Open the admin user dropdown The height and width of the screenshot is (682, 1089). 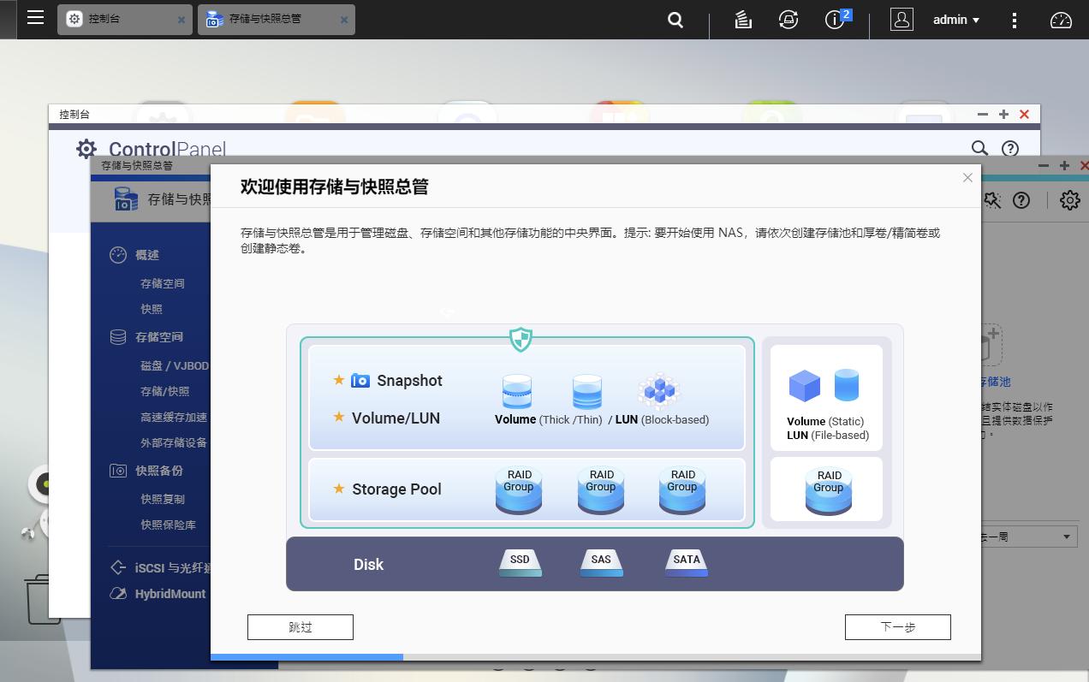[x=955, y=19]
